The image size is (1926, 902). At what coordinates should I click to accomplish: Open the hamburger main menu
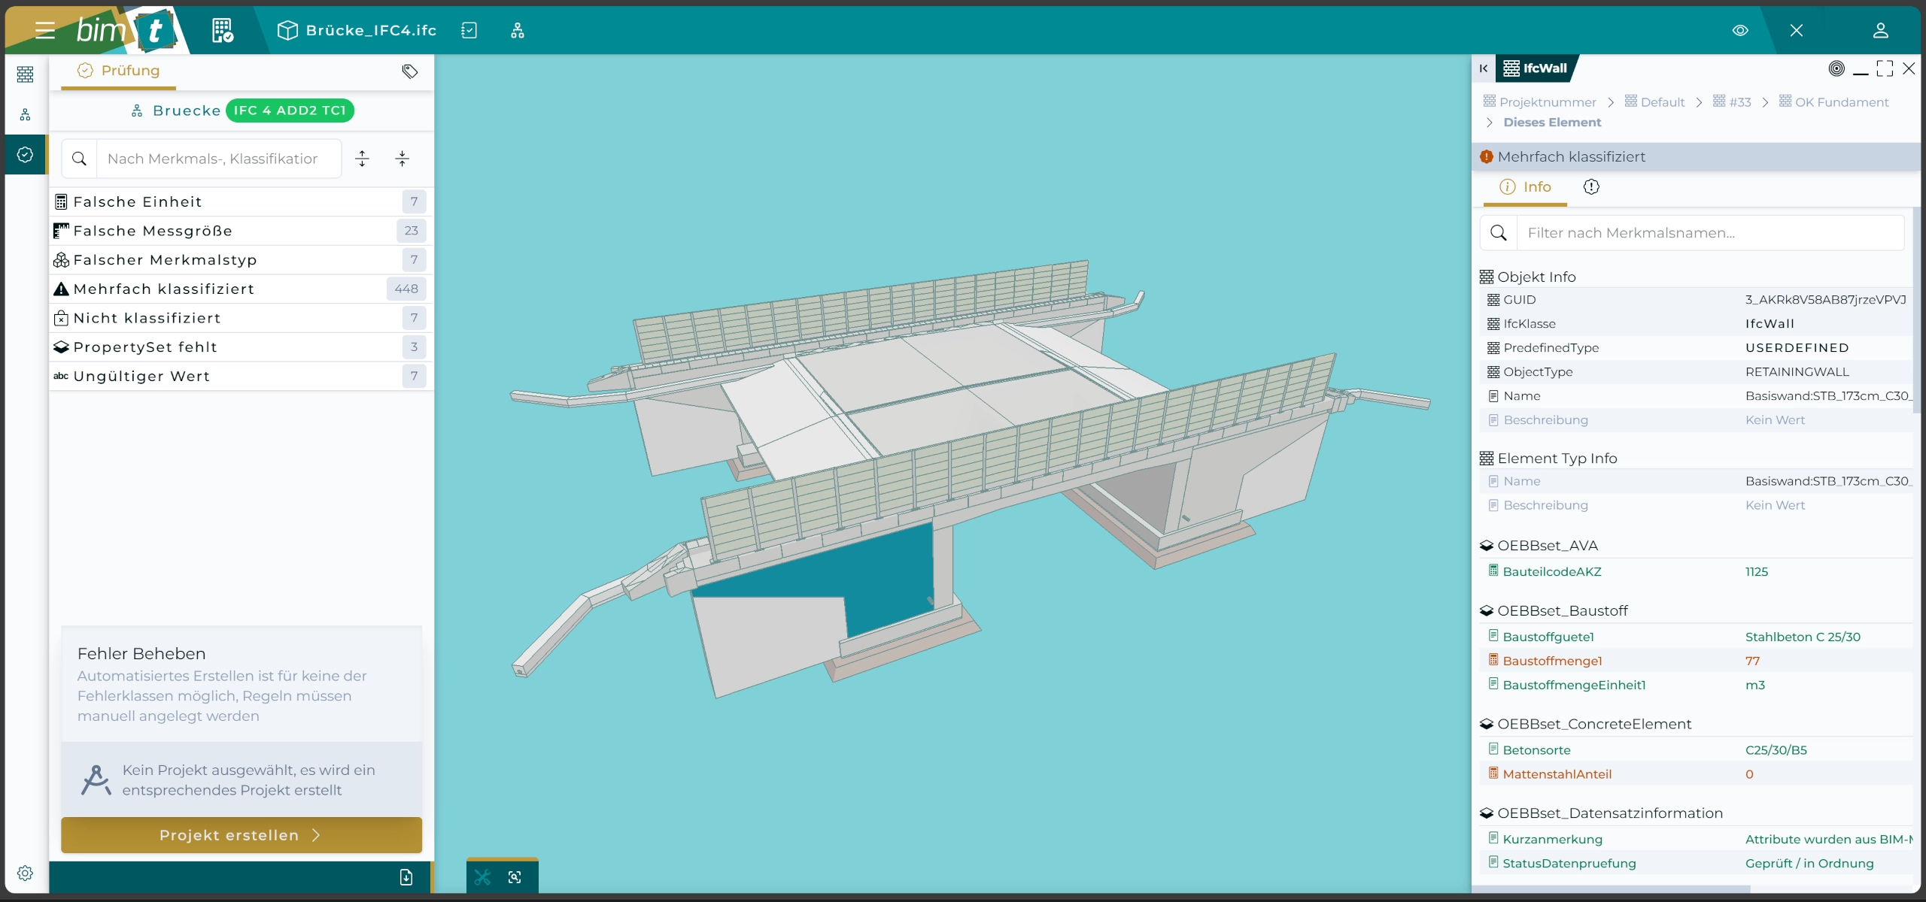click(x=44, y=30)
